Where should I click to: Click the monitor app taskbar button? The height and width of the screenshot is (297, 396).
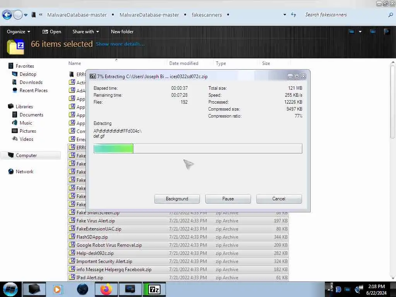(130, 289)
